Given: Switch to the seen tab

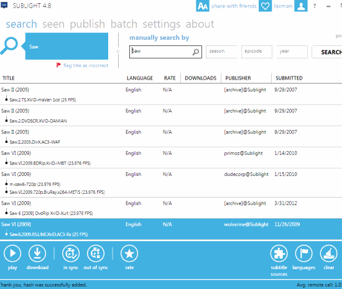Looking at the screenshot, I should 53,24.
